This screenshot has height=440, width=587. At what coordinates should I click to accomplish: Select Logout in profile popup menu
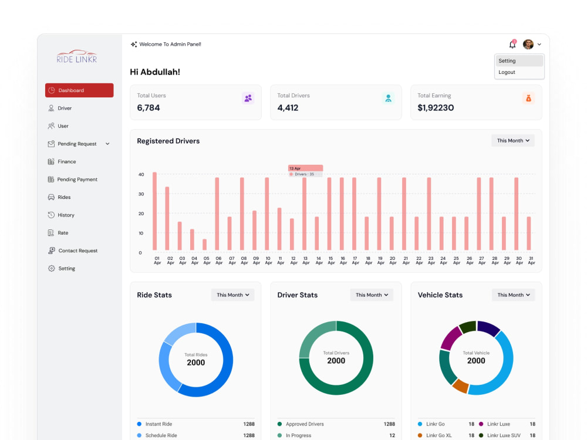(x=519, y=72)
